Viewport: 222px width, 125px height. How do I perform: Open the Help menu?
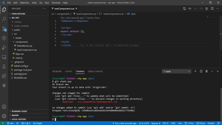point(65,3)
